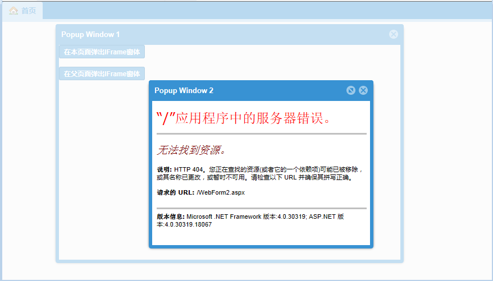Click the Popup Window 1 title text
493x281 pixels.
[90, 35]
